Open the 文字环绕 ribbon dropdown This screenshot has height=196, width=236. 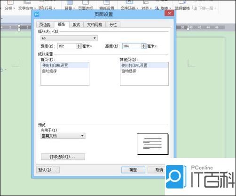coord(129,8)
